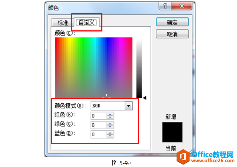The width and height of the screenshot is (237, 167).
Task: Switch to the 标准 tab
Action: click(63, 23)
